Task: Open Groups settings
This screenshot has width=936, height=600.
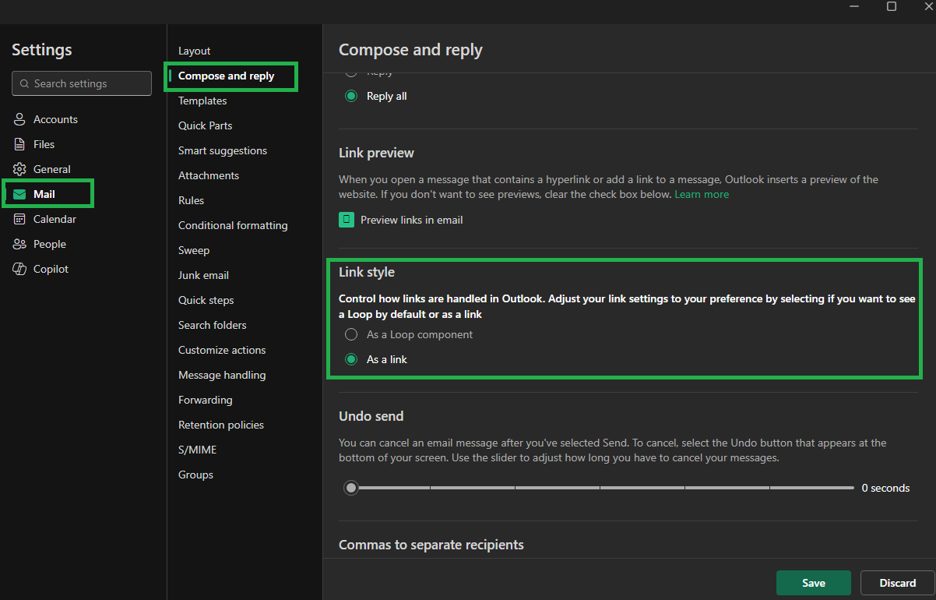Action: tap(195, 475)
